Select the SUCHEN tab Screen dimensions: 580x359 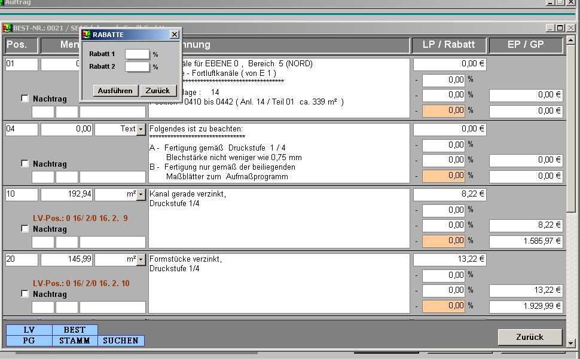coord(121,340)
